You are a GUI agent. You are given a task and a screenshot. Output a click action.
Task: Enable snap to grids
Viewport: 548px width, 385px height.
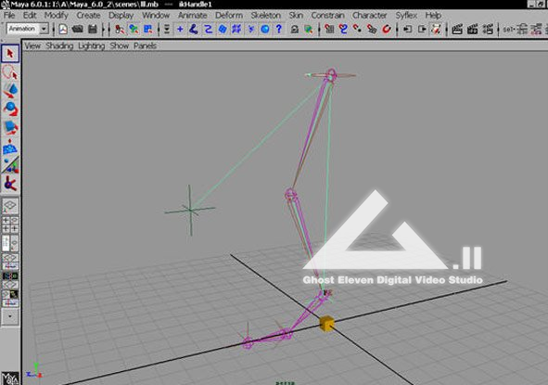click(329, 29)
